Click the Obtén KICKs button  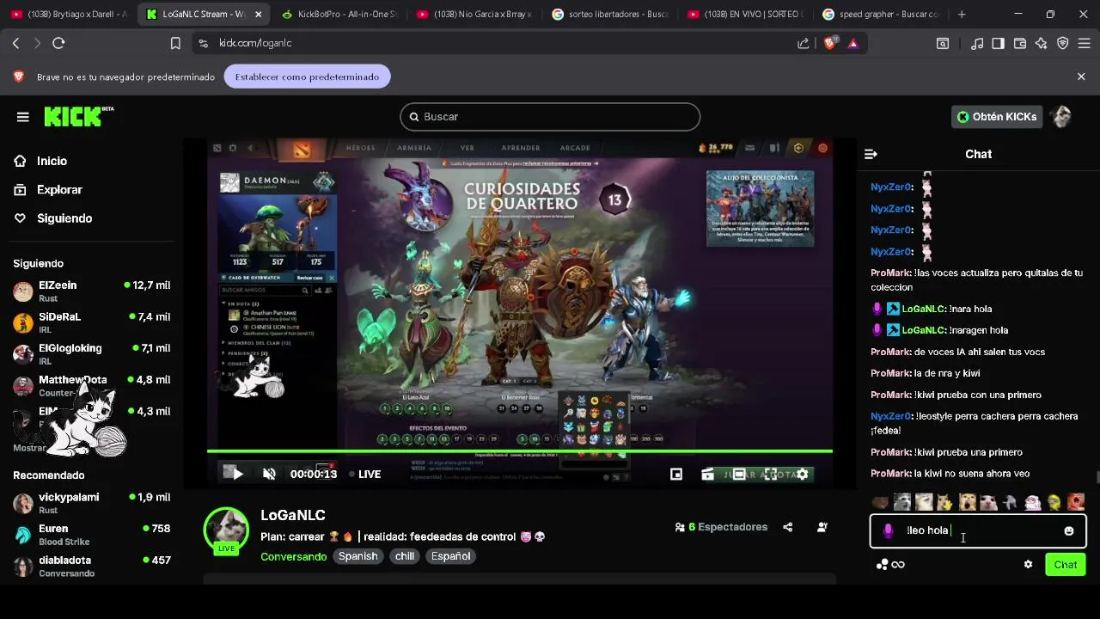pyautogui.click(x=997, y=117)
